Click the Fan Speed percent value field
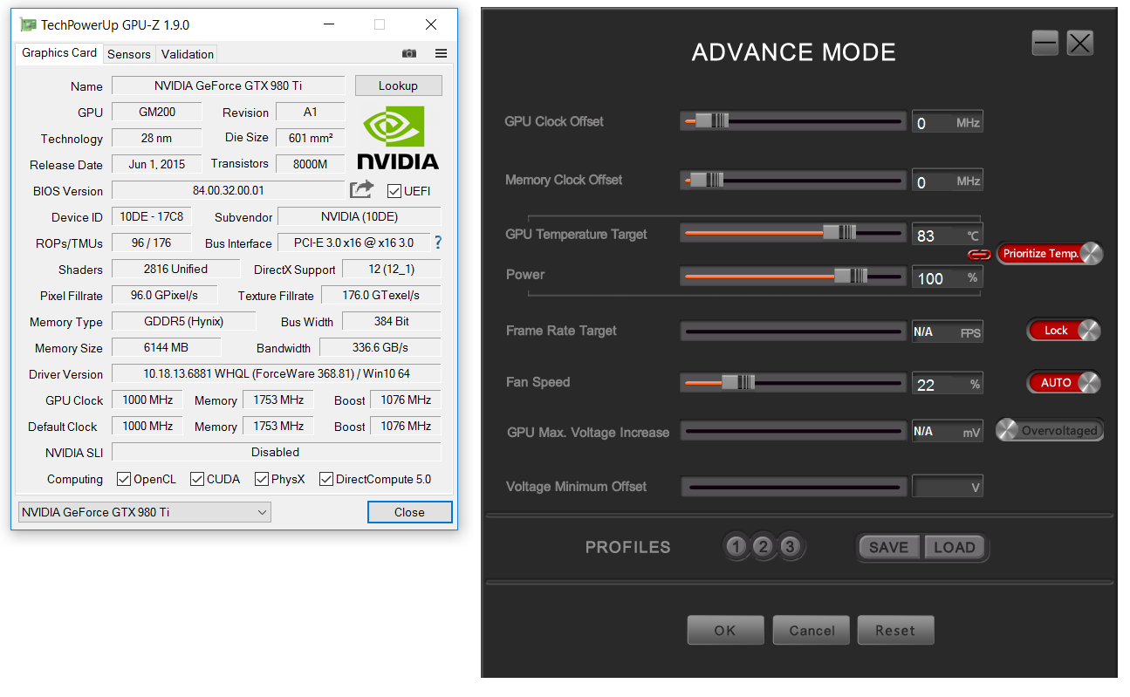 tap(948, 384)
